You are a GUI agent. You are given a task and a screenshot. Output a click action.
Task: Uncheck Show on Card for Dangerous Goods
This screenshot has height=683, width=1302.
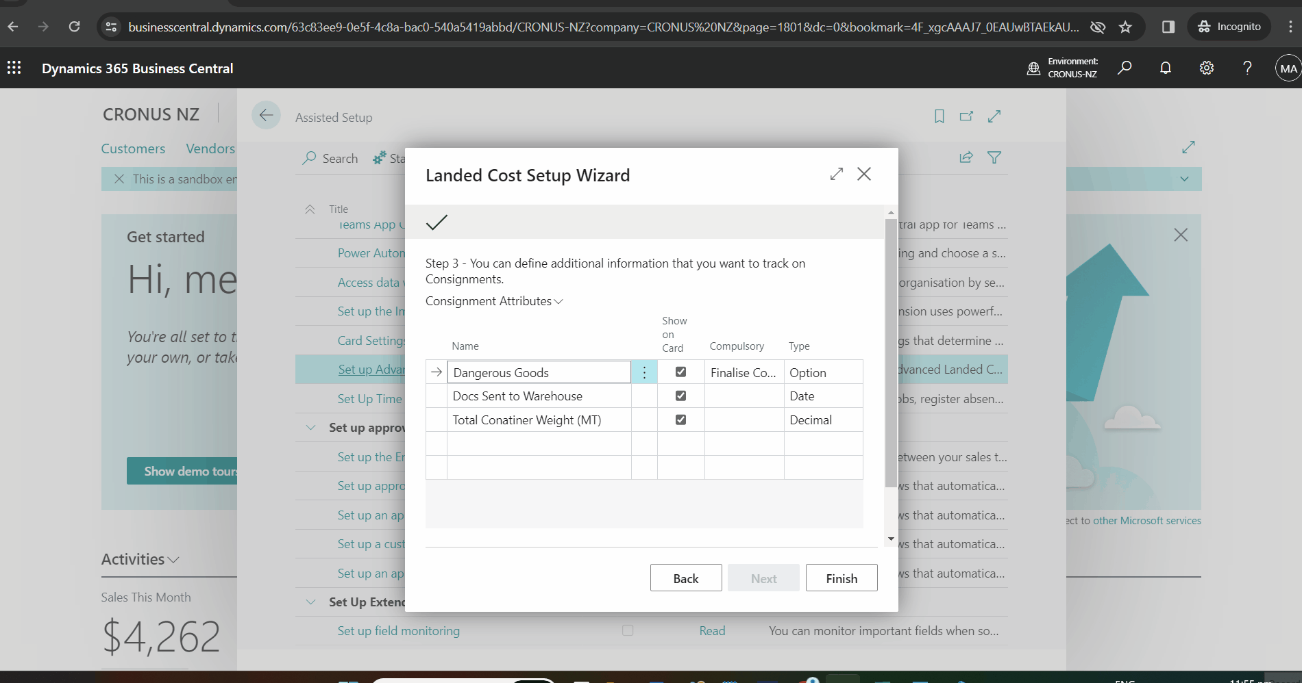[x=680, y=372]
